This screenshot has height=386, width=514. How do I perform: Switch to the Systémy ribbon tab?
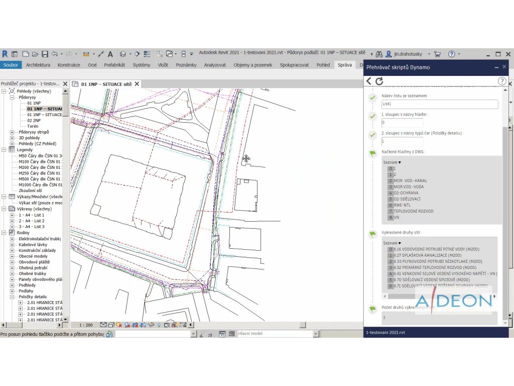[x=141, y=65]
